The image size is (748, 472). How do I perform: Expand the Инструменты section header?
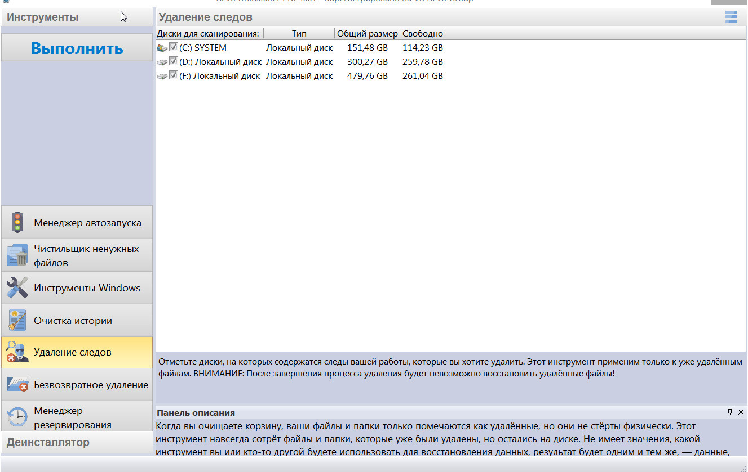pos(77,17)
